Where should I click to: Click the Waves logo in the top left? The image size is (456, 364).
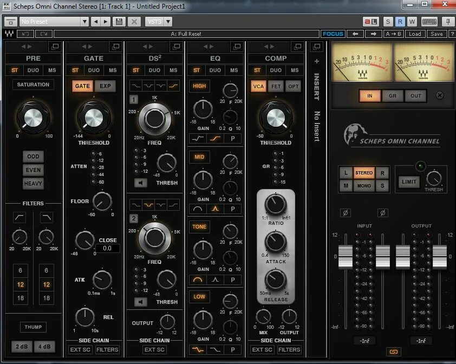[x=9, y=33]
